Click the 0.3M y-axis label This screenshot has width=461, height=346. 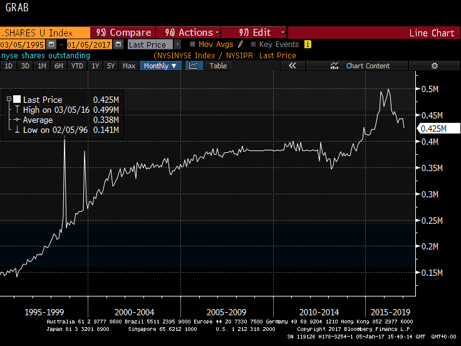coord(430,194)
